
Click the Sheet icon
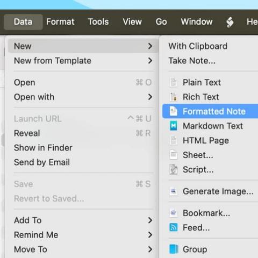173,155
